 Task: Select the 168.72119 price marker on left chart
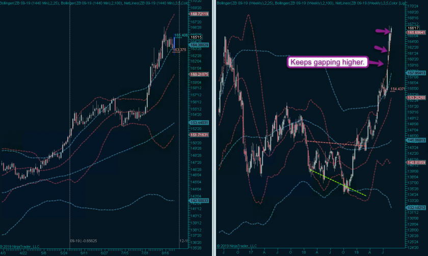199,14
